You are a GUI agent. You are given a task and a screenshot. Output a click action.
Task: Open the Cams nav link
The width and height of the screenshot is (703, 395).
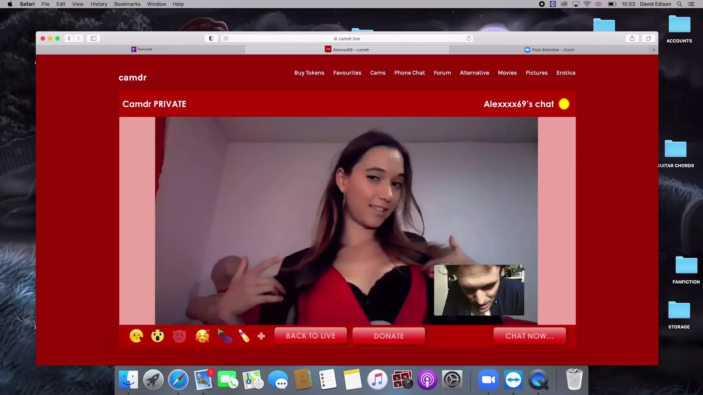click(x=378, y=73)
